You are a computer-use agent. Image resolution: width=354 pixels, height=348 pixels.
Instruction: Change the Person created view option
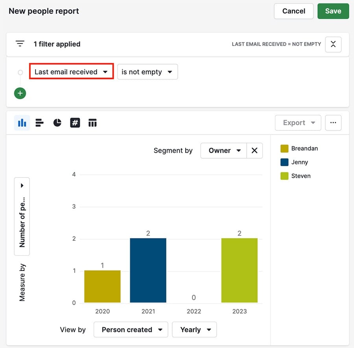pyautogui.click(x=131, y=330)
